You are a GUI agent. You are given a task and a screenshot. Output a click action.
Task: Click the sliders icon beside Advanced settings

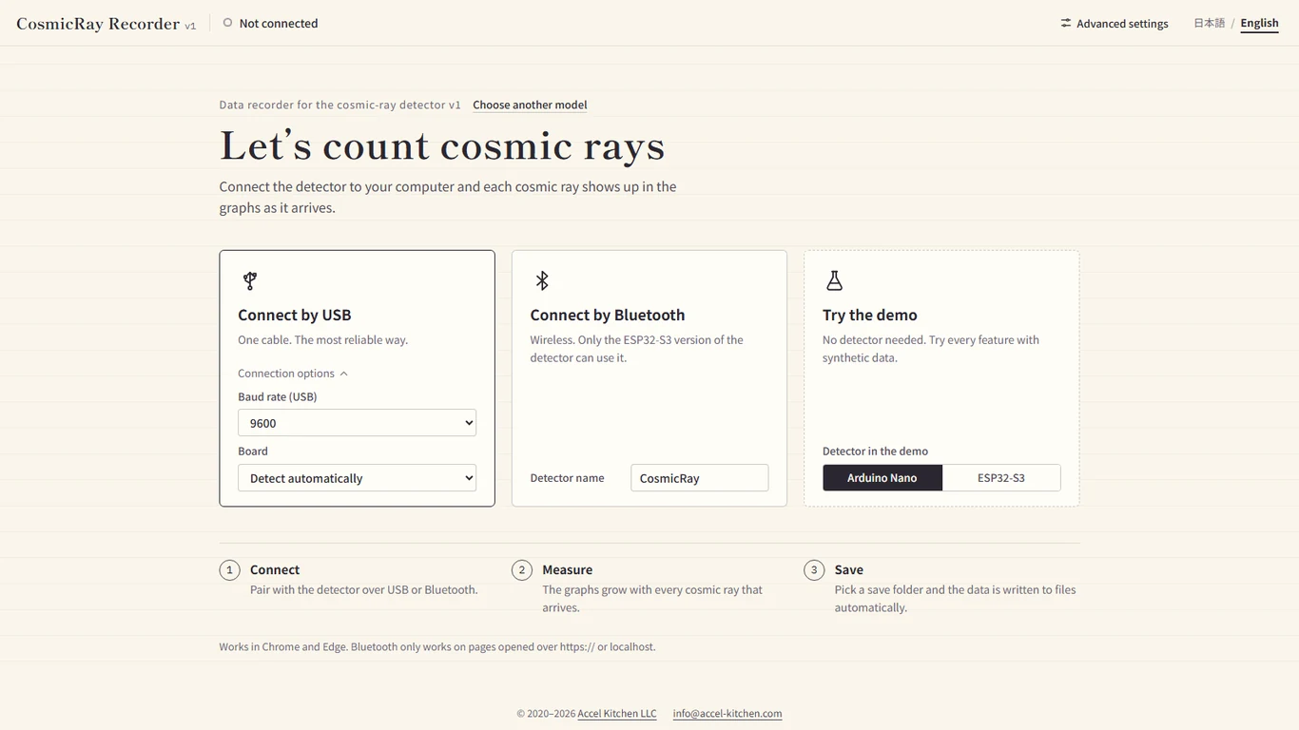(x=1066, y=23)
